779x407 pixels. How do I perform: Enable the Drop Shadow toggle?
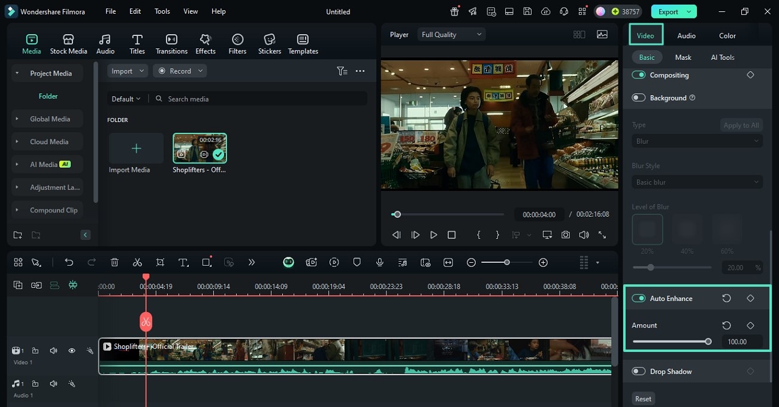coord(639,371)
